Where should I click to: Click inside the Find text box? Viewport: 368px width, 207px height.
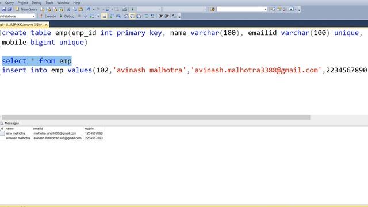click(x=240, y=9)
